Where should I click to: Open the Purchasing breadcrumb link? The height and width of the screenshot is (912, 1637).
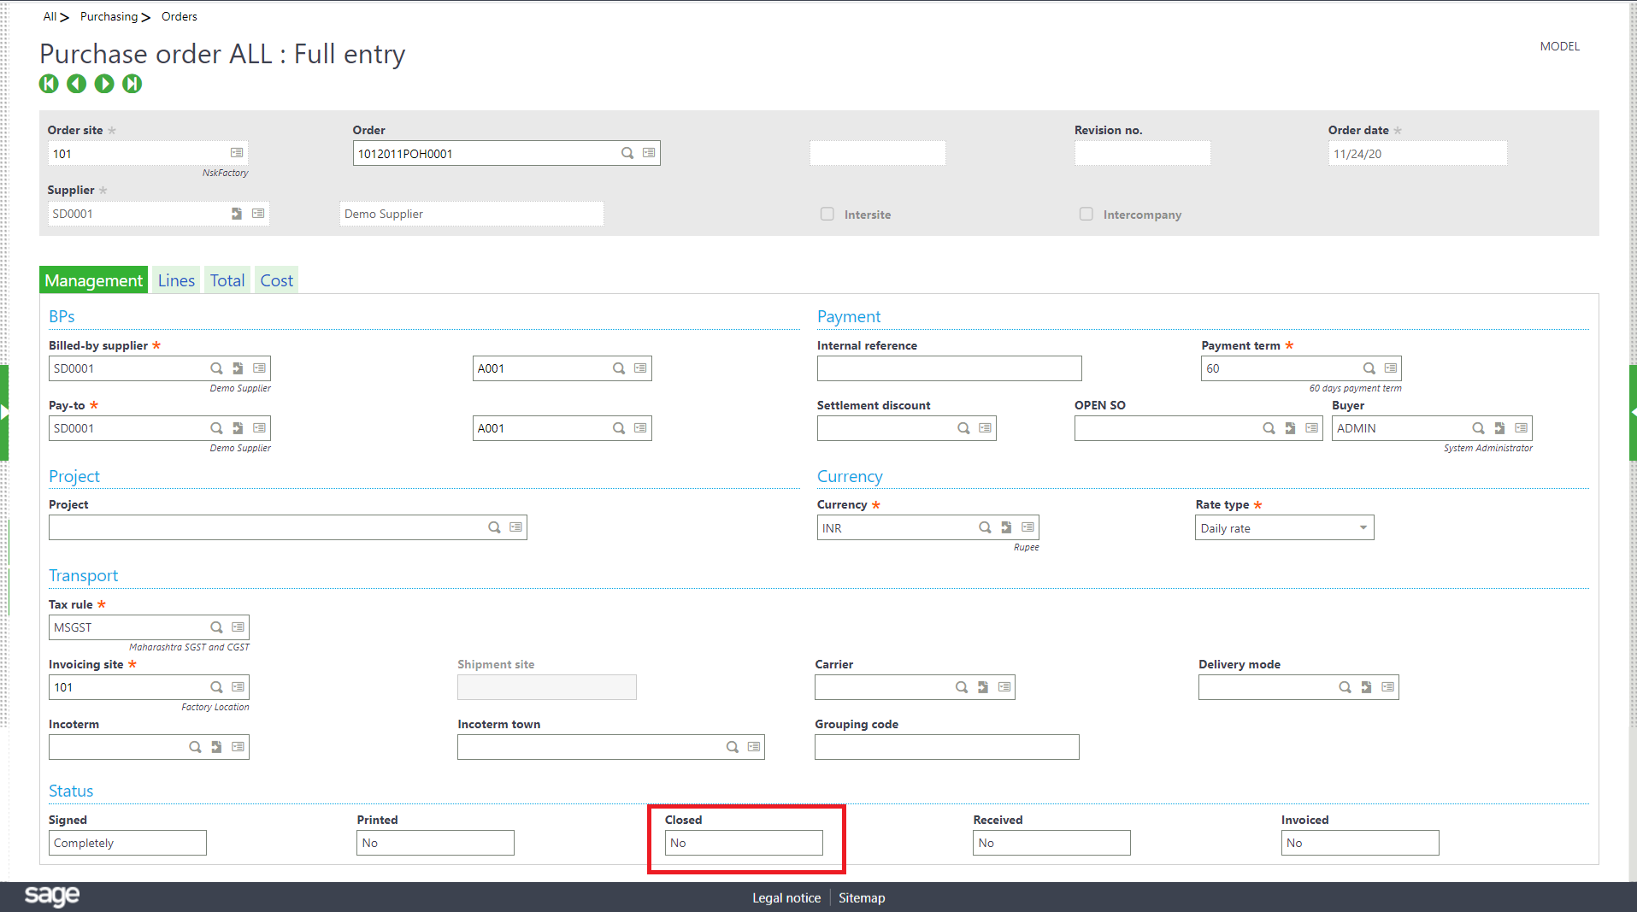point(109,16)
